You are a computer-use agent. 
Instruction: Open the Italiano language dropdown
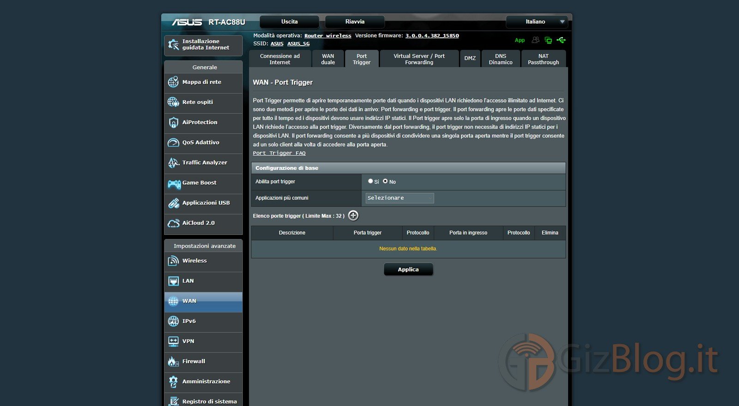536,22
